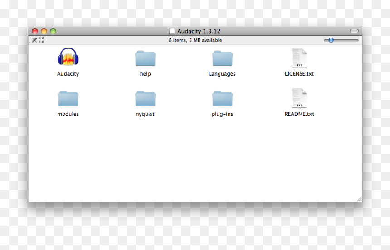This screenshot has width=390, height=250.
Task: Select the help folder icon
Action: 145,58
